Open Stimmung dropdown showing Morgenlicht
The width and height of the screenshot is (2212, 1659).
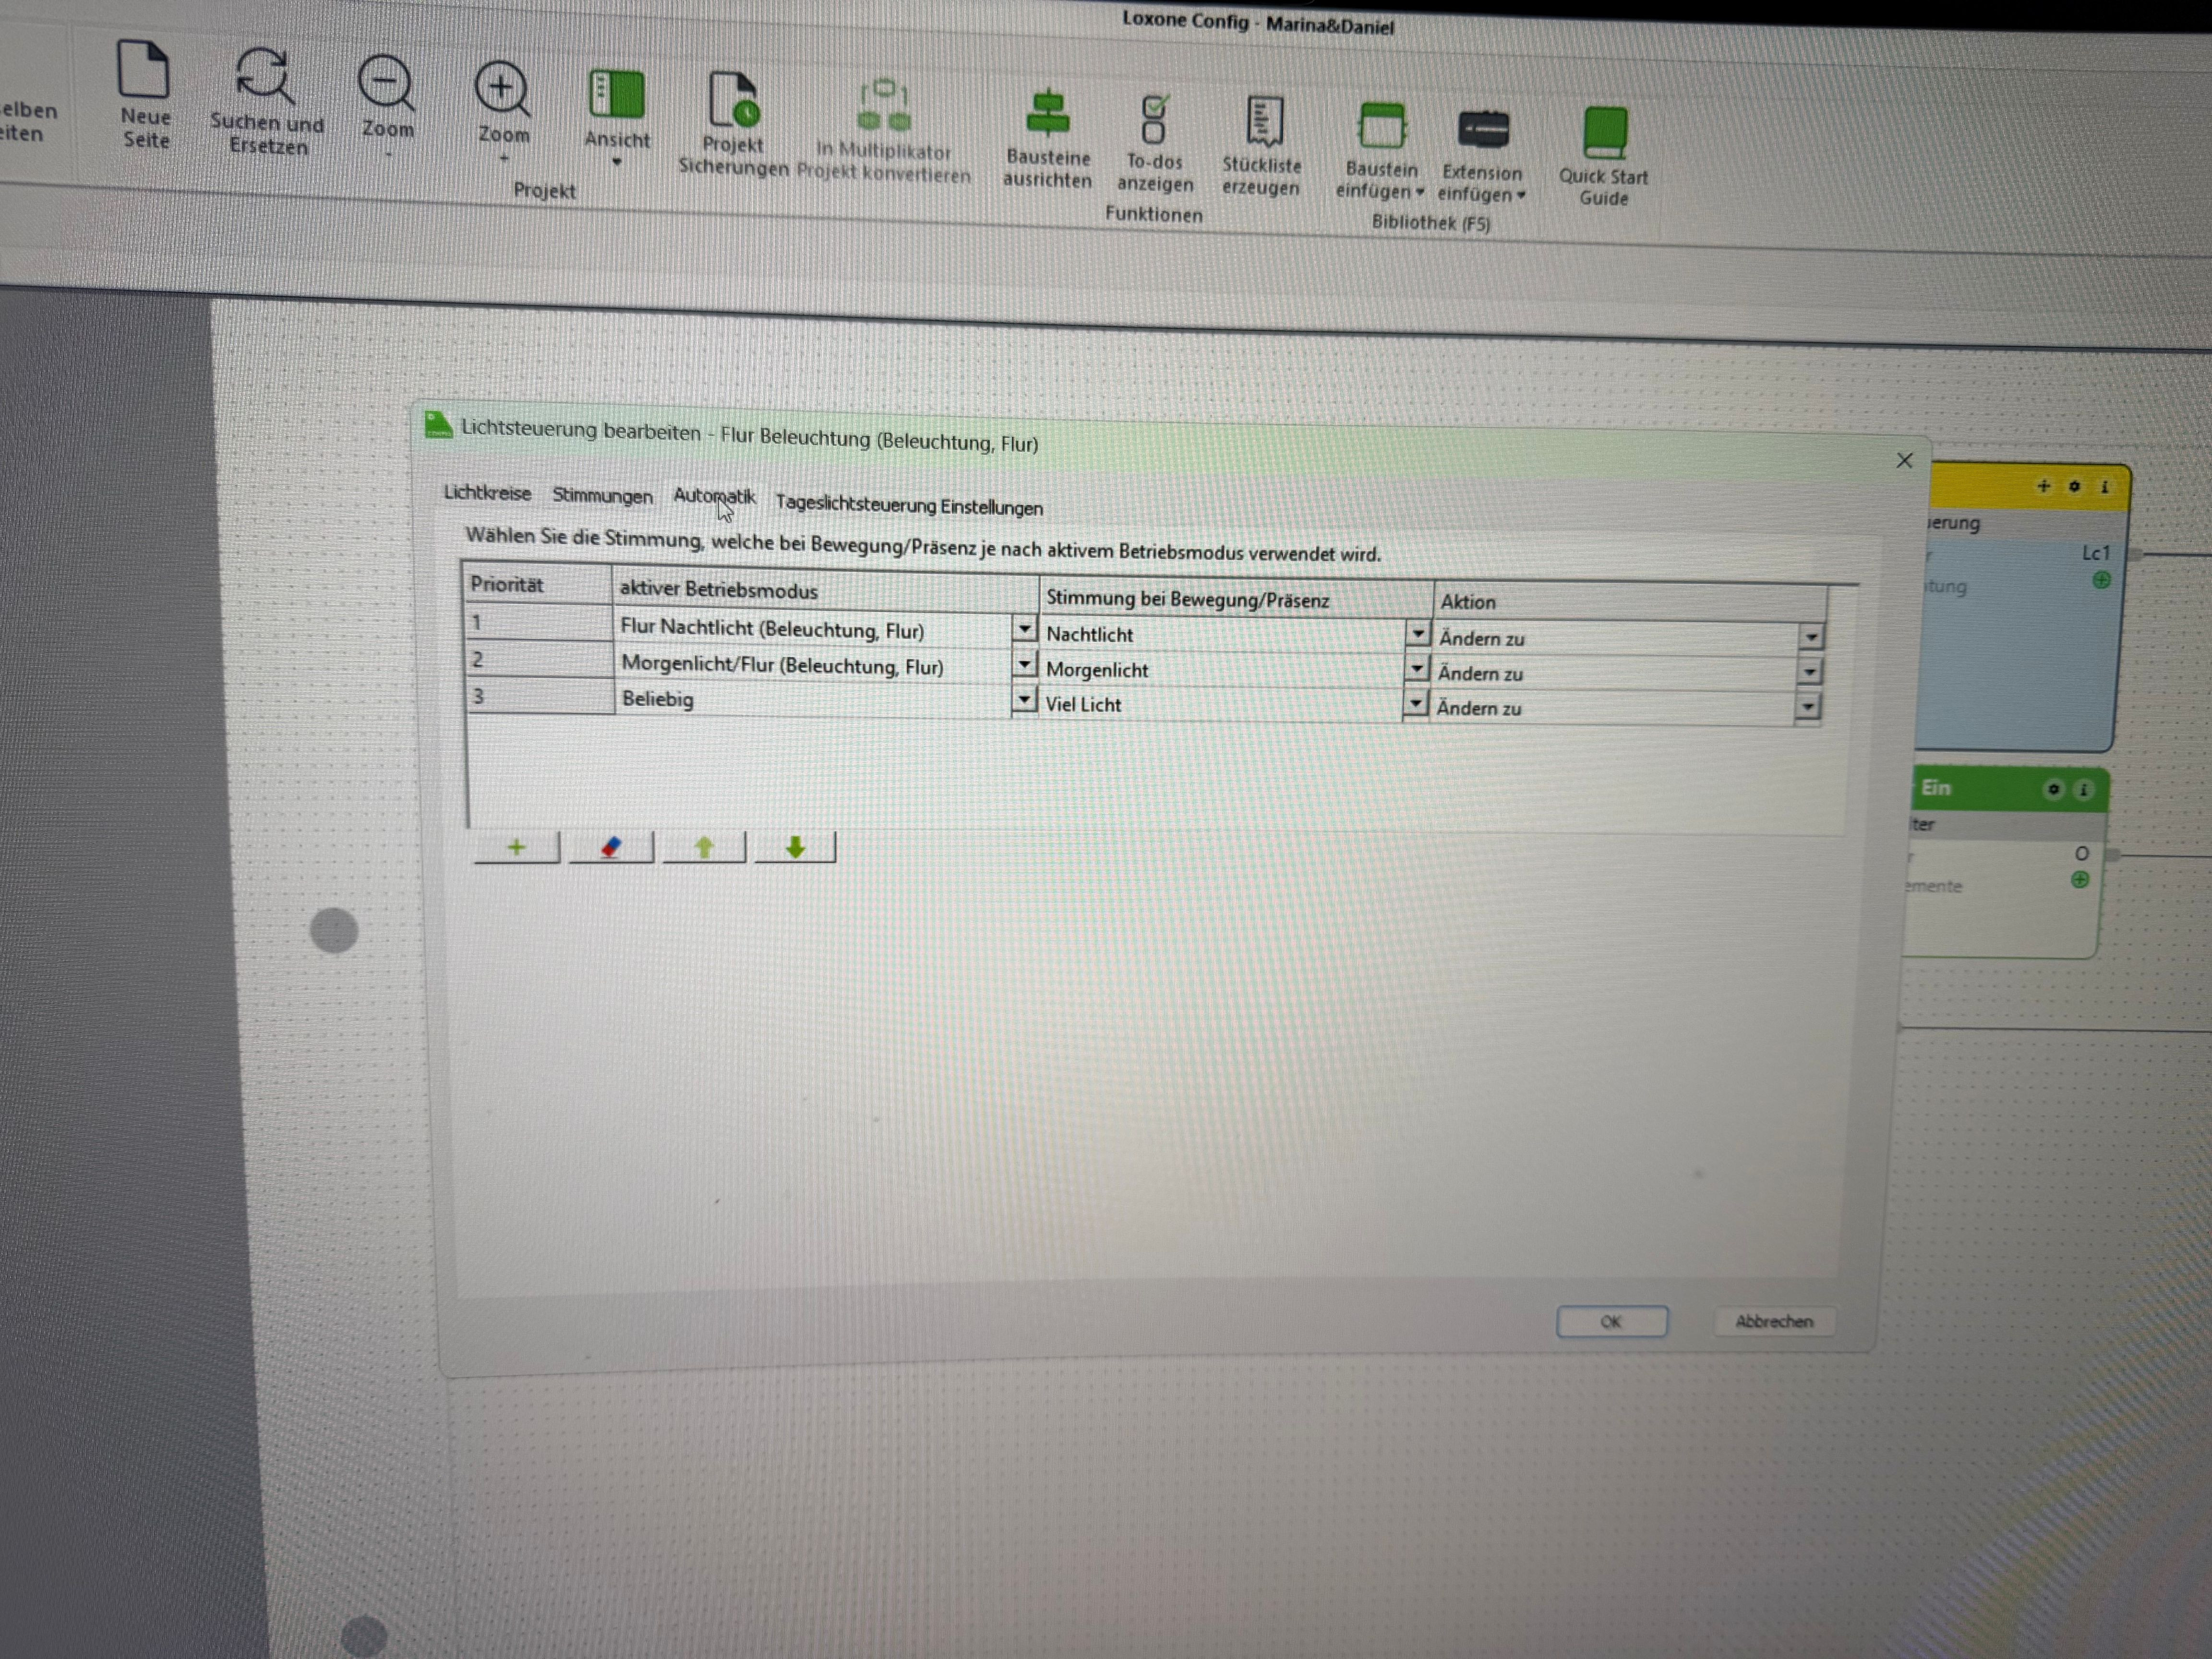1416,669
